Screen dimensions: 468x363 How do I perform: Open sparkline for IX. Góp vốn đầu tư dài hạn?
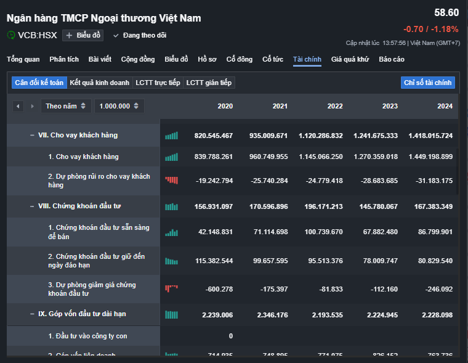pyautogui.click(x=171, y=315)
